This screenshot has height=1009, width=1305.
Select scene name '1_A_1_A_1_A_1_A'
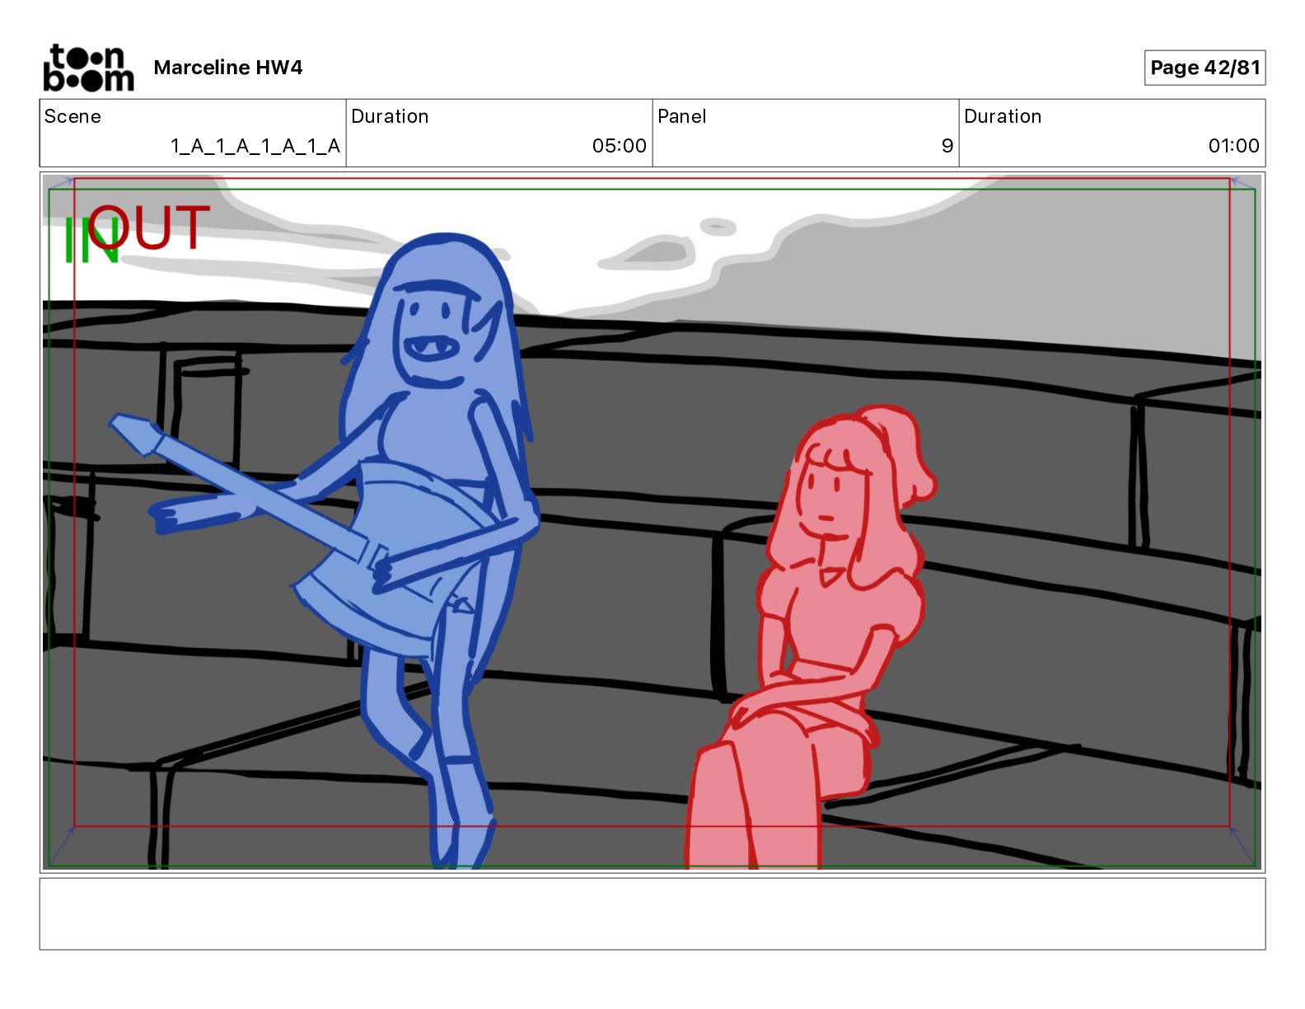pos(255,146)
